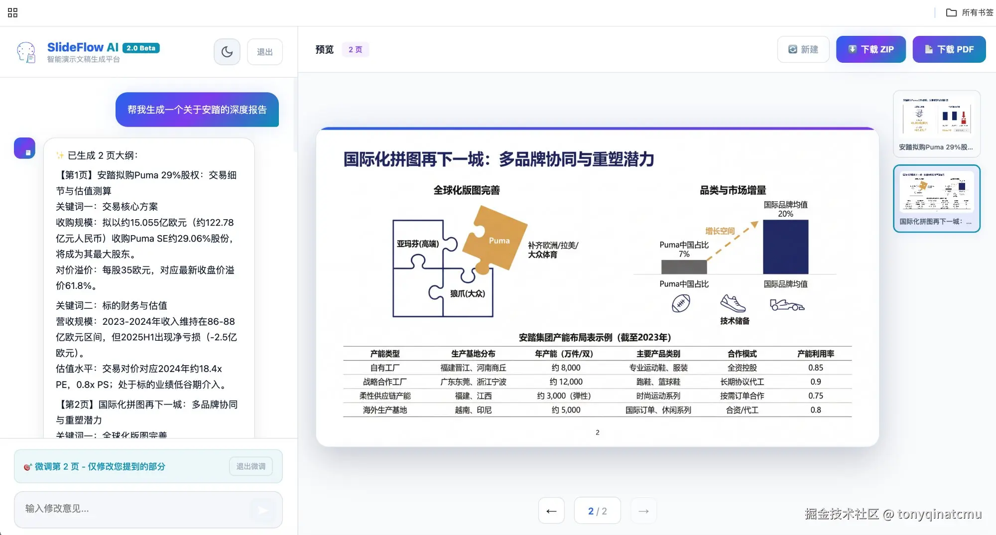Click the 0.85 utilization value
996x535 pixels.
(816, 368)
